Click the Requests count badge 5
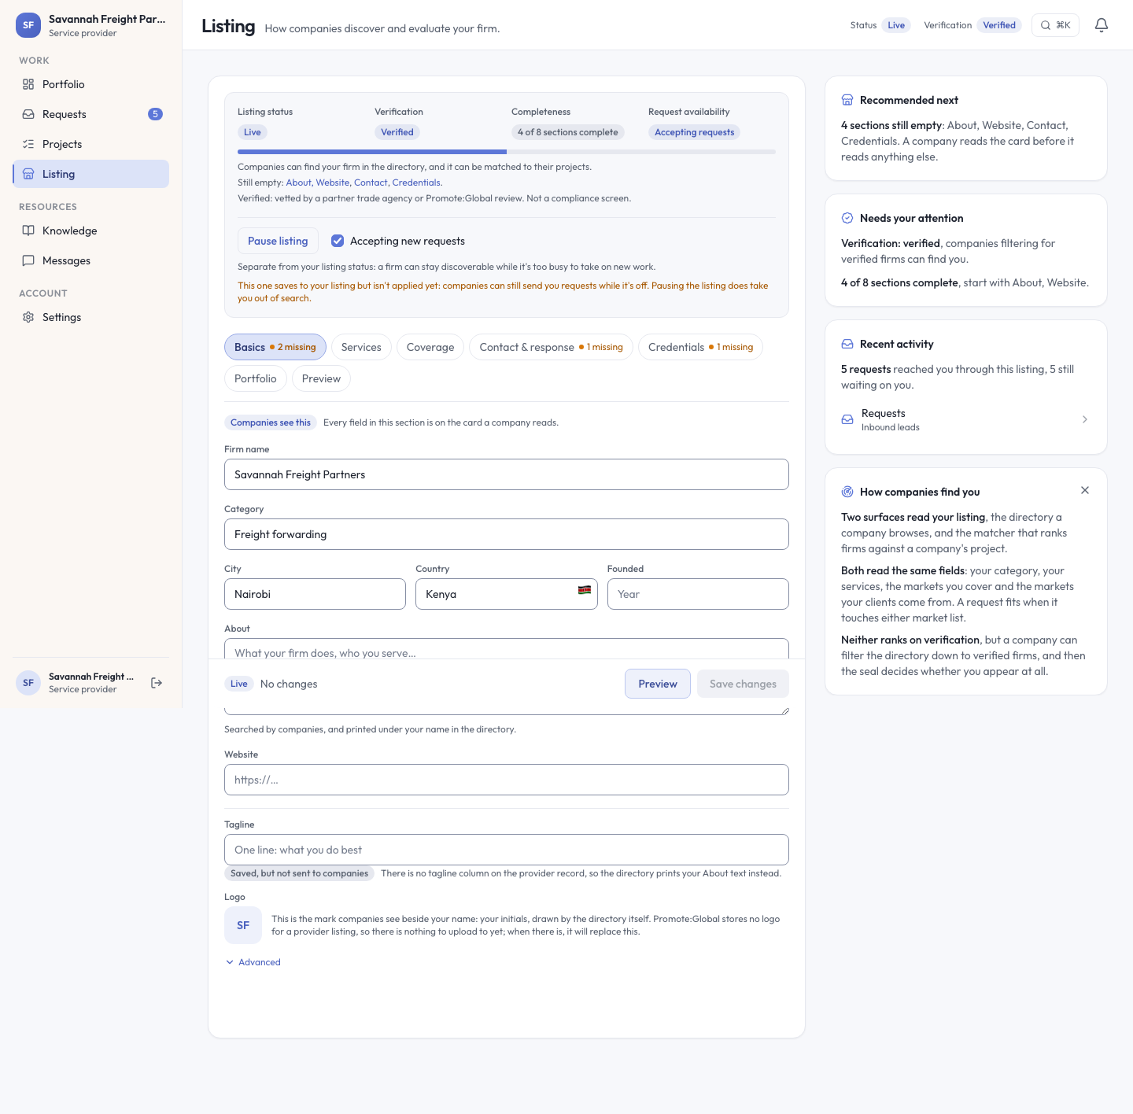 155,114
